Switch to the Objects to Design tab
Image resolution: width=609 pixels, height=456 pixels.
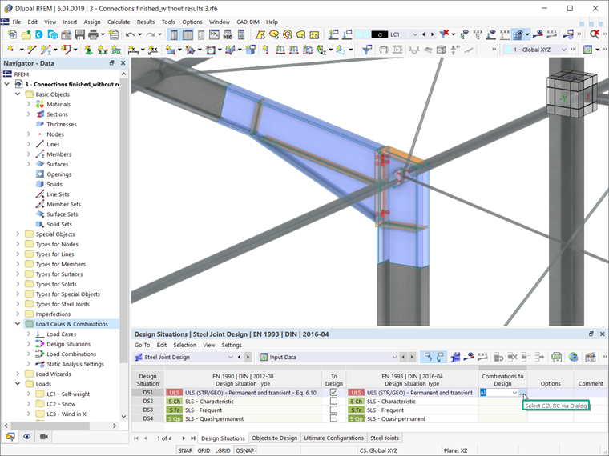tap(274, 438)
